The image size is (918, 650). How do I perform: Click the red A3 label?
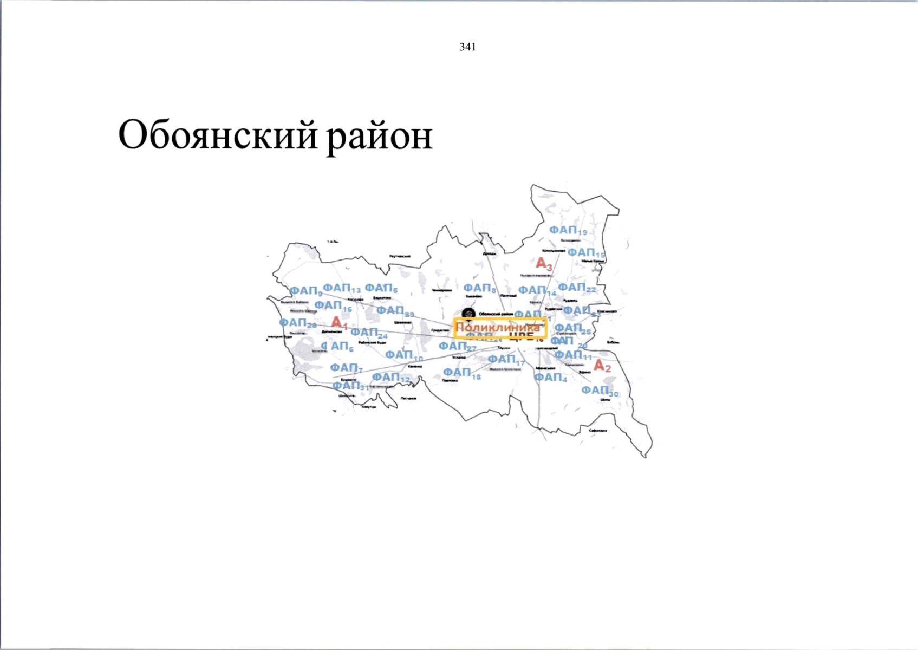544,264
